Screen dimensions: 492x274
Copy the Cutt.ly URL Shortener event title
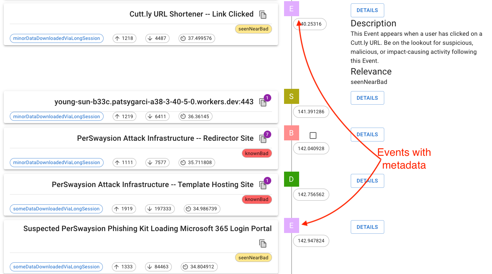(263, 14)
